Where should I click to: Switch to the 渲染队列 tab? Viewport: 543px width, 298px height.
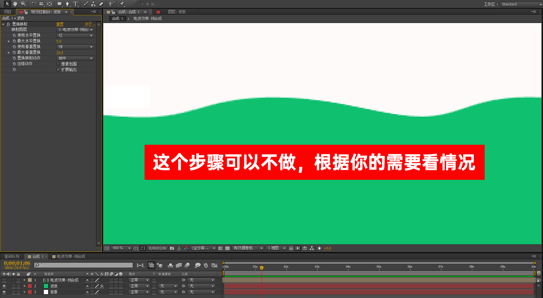tap(12, 256)
